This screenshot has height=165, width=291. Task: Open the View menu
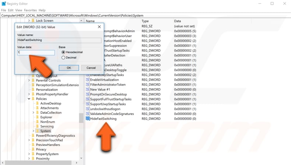[x=18, y=10]
